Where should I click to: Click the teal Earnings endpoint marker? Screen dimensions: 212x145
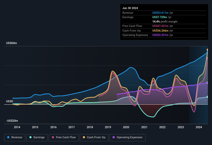[208, 97]
